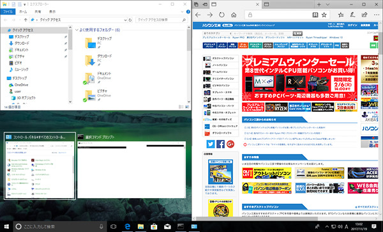Click Forward arrow in Edge browser
Viewport: 383px width, 232px height.
tap(210, 15)
